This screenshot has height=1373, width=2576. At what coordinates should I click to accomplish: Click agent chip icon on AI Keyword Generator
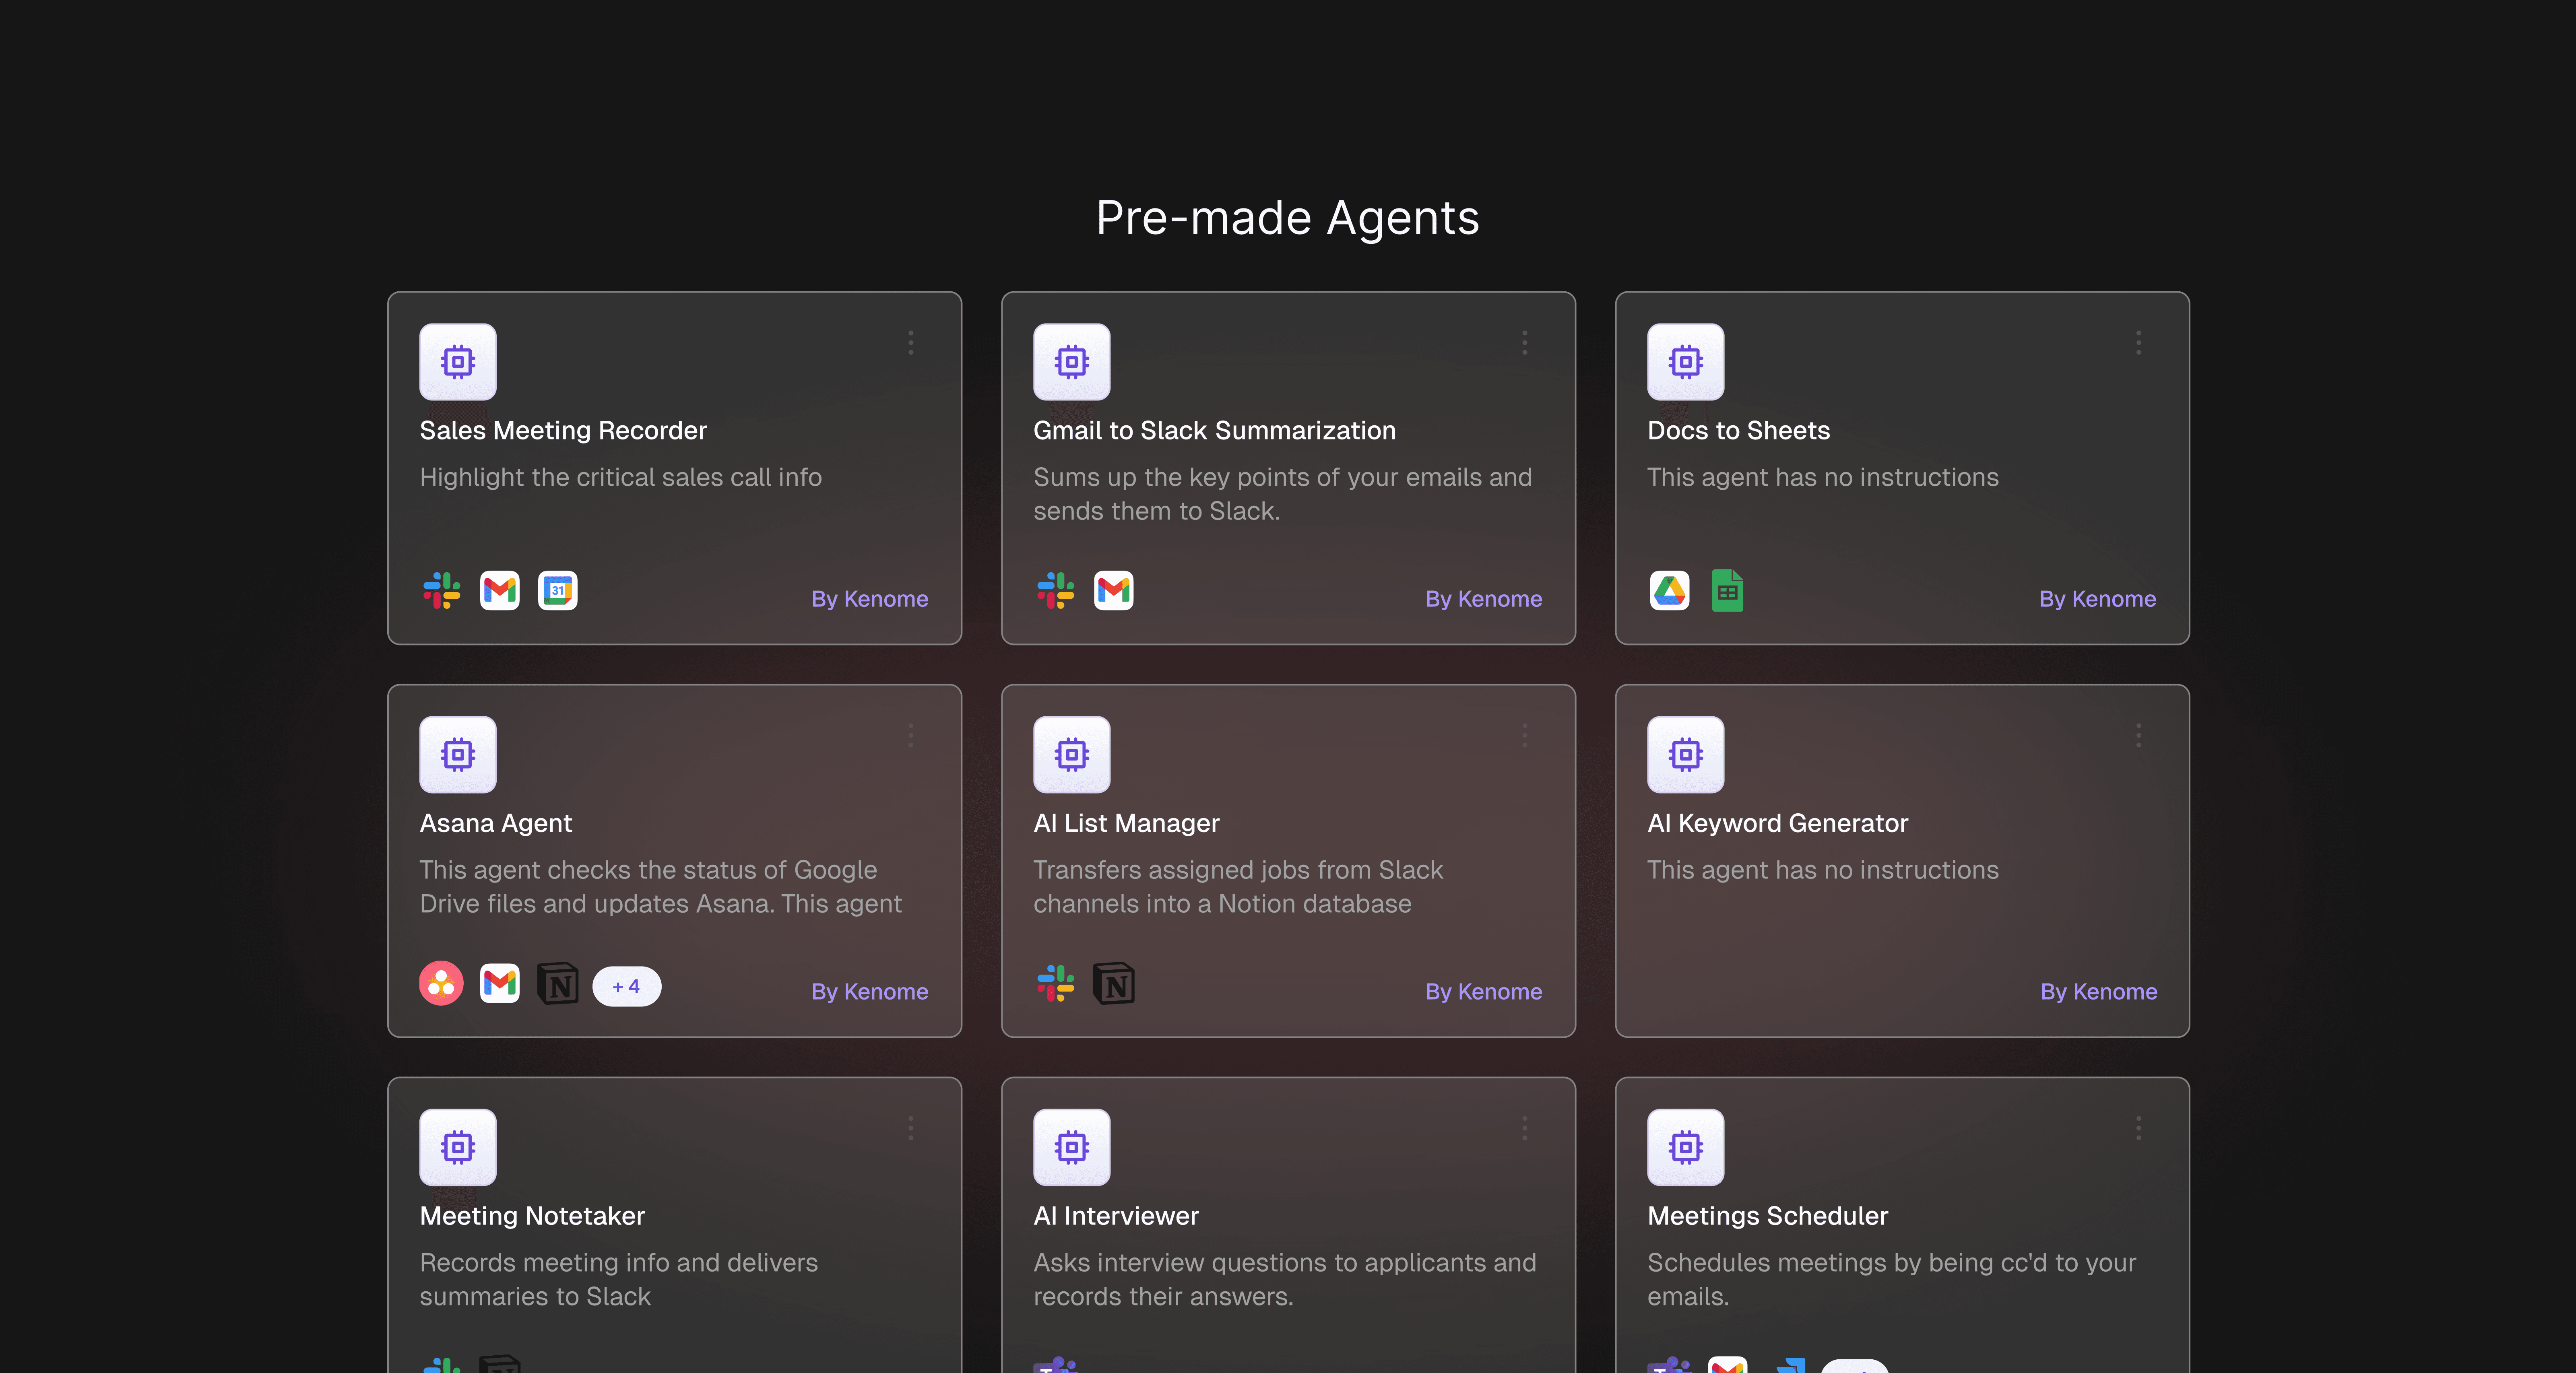tap(1685, 754)
